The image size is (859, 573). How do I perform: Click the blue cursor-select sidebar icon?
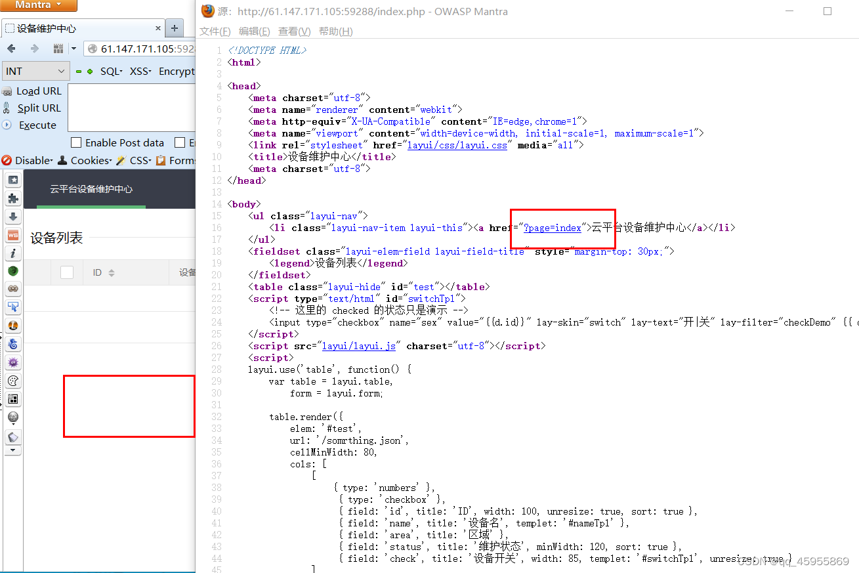tap(13, 307)
